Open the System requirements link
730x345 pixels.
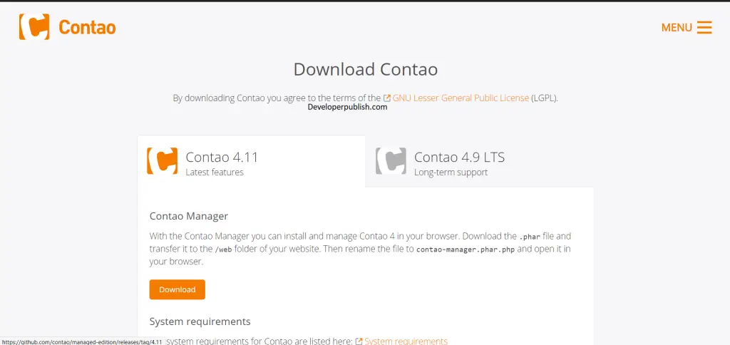pos(406,341)
